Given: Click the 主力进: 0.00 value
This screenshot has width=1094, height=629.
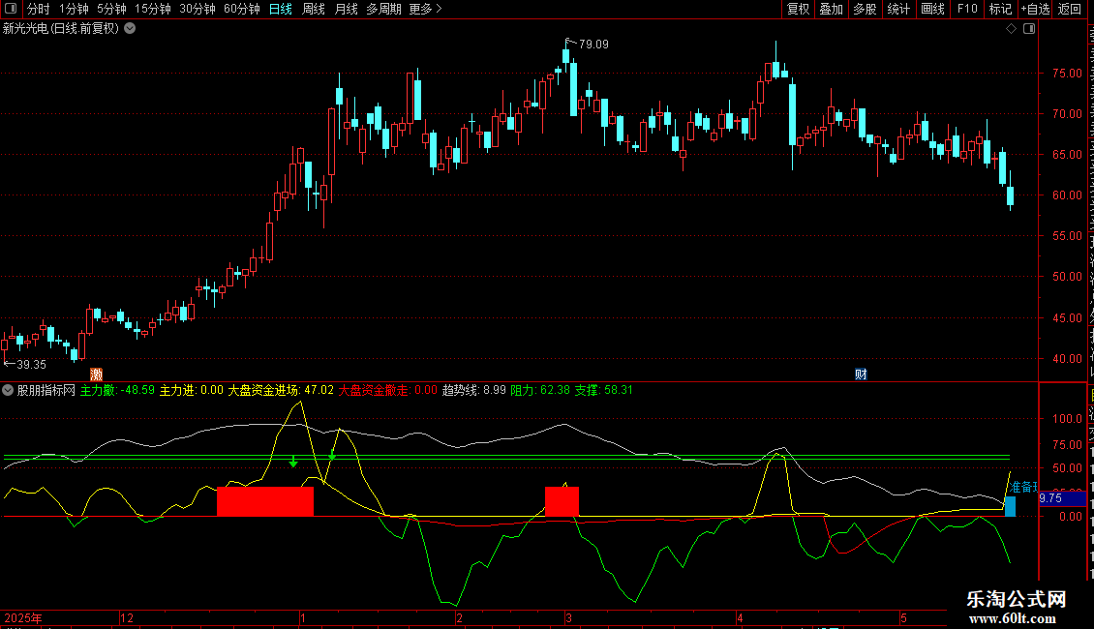Looking at the screenshot, I should point(192,391).
